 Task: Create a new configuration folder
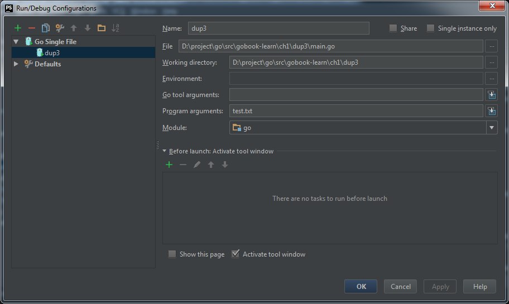coord(101,28)
